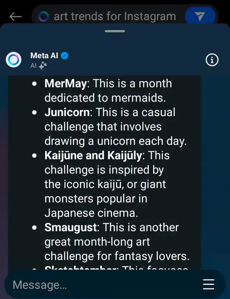
Task: Tap the blue verified badge
Action: (x=65, y=55)
